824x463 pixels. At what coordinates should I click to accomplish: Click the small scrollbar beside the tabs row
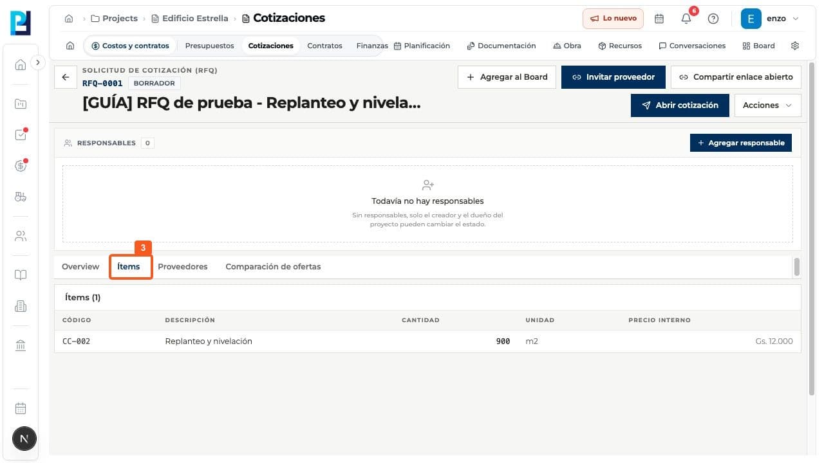[x=797, y=267]
